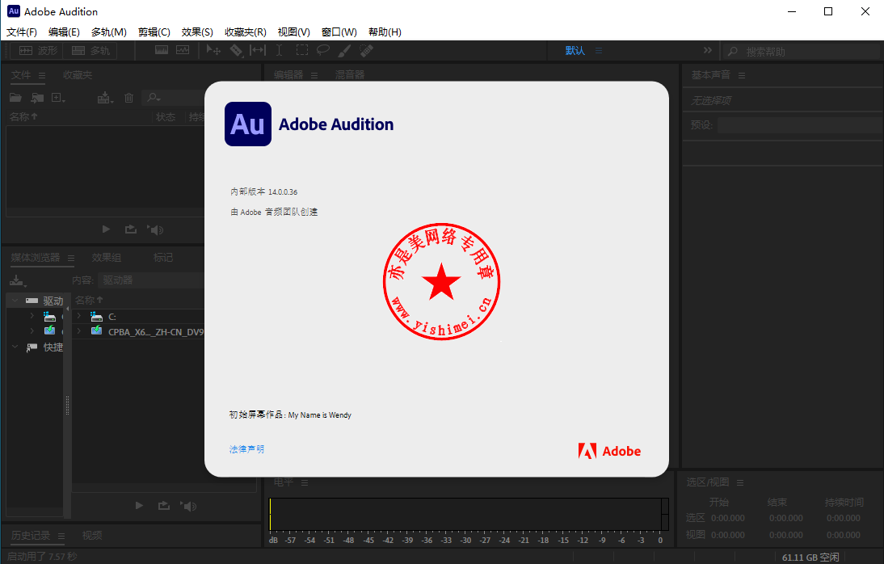Toggle loop playback in Files panel
Viewport: 884px width, 564px height.
[x=131, y=229]
